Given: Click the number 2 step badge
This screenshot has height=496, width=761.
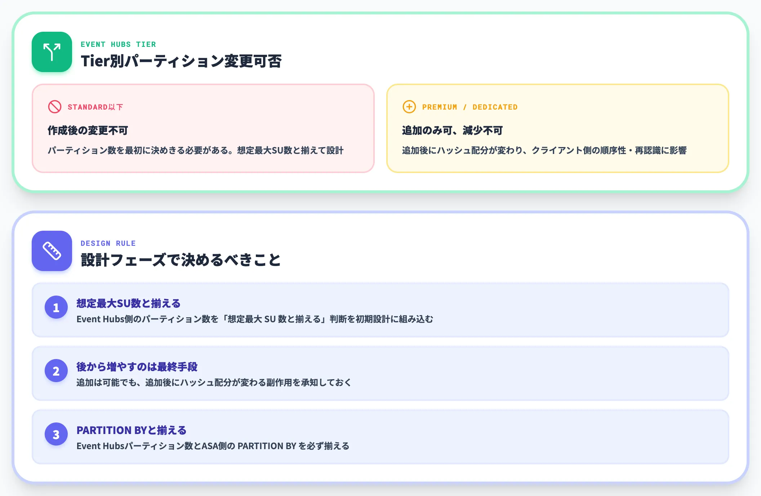Looking at the screenshot, I should pyautogui.click(x=56, y=371).
